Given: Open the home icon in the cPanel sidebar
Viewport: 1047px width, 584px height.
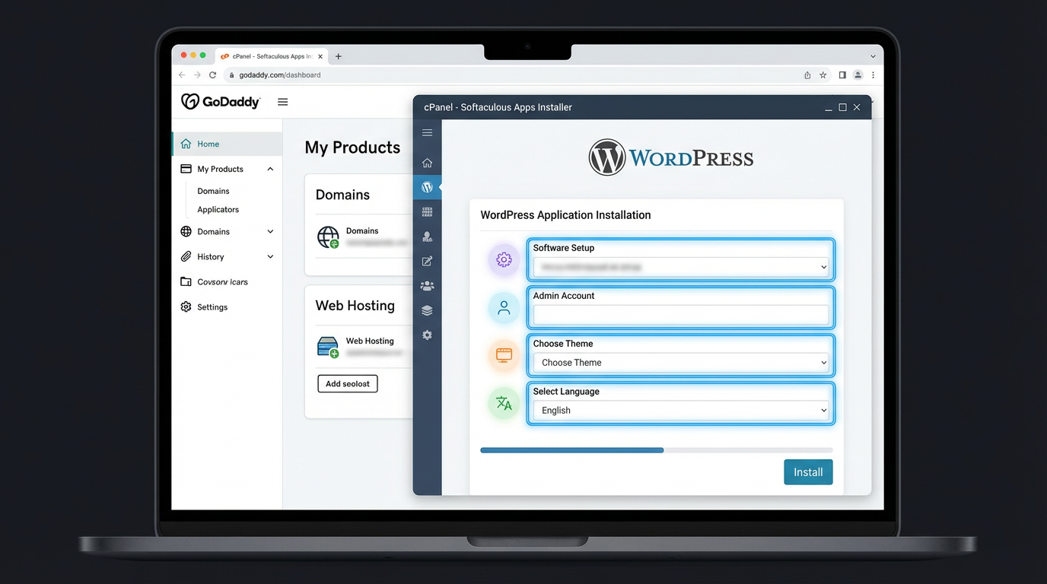Looking at the screenshot, I should [x=427, y=163].
